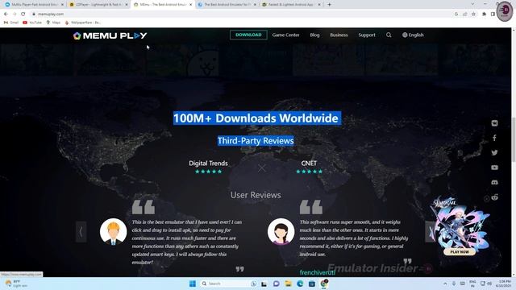
Task: Click the Third-Party Reviews heading
Action: 256,141
